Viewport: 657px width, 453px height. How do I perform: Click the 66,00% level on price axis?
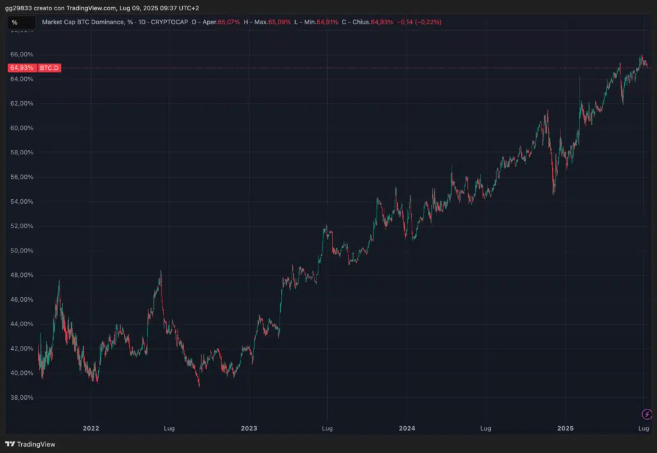tap(21, 54)
